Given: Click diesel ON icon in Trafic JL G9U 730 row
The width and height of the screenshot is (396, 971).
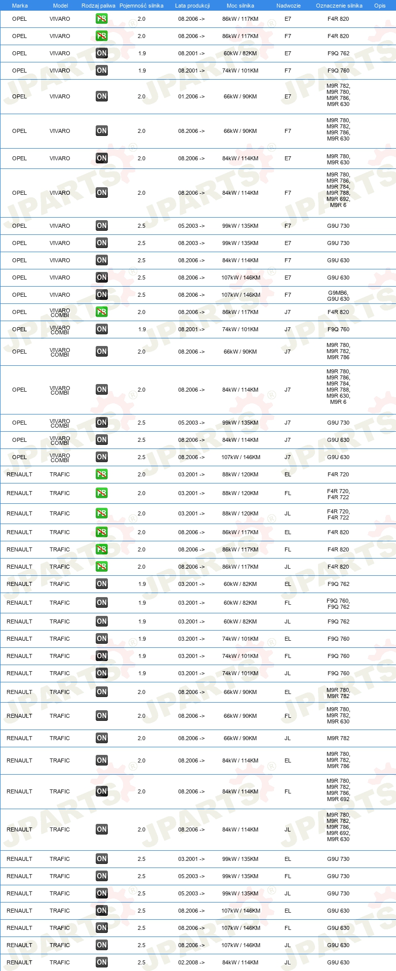Looking at the screenshot, I should click(102, 893).
